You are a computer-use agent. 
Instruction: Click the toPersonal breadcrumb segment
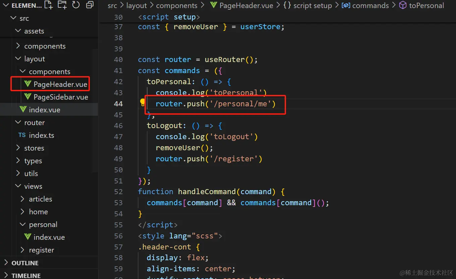[x=426, y=6]
